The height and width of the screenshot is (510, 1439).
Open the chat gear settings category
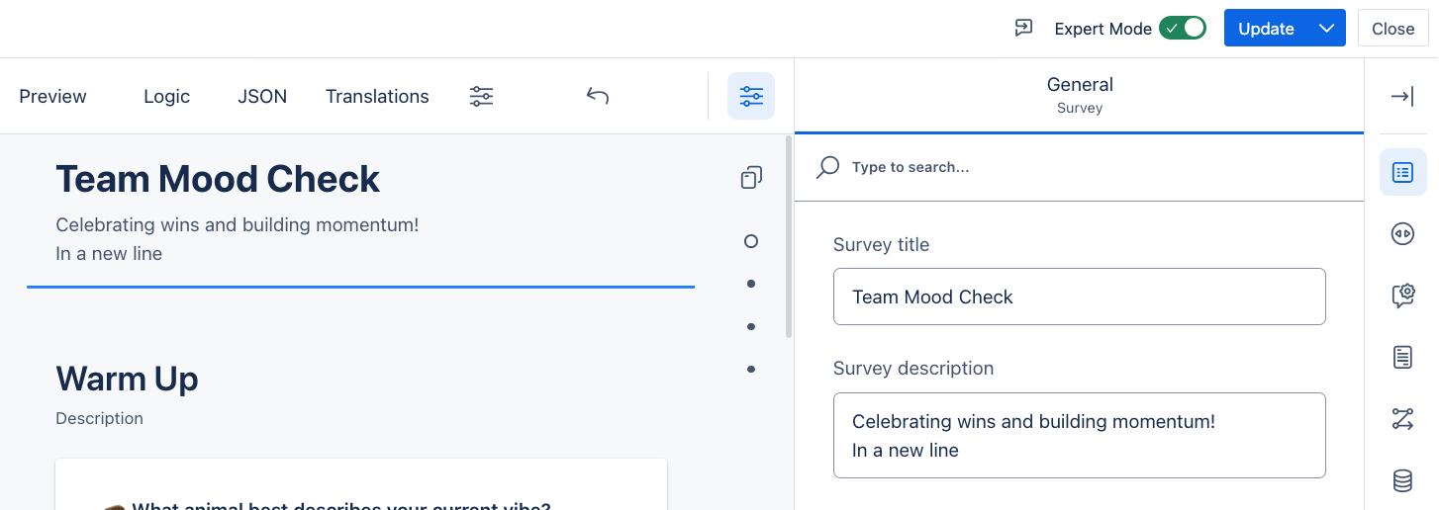tap(1402, 296)
